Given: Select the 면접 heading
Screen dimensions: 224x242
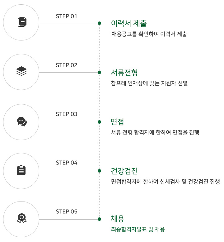Looking at the screenshot, I should tap(117, 121).
